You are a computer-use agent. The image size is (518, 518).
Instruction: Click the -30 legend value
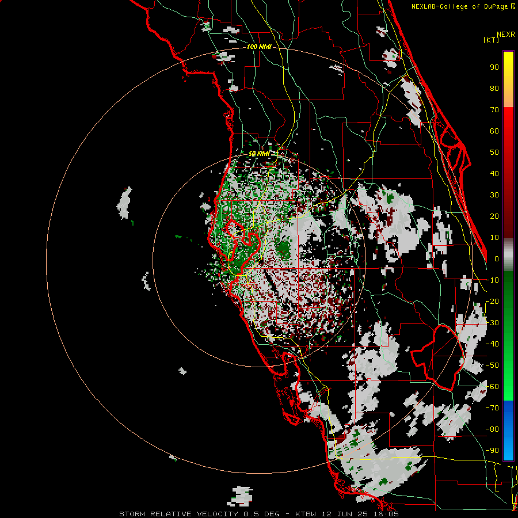(492, 323)
